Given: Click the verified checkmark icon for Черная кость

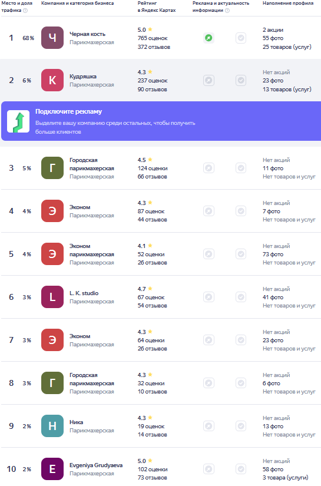Looking at the screenshot, I should [x=241, y=38].
